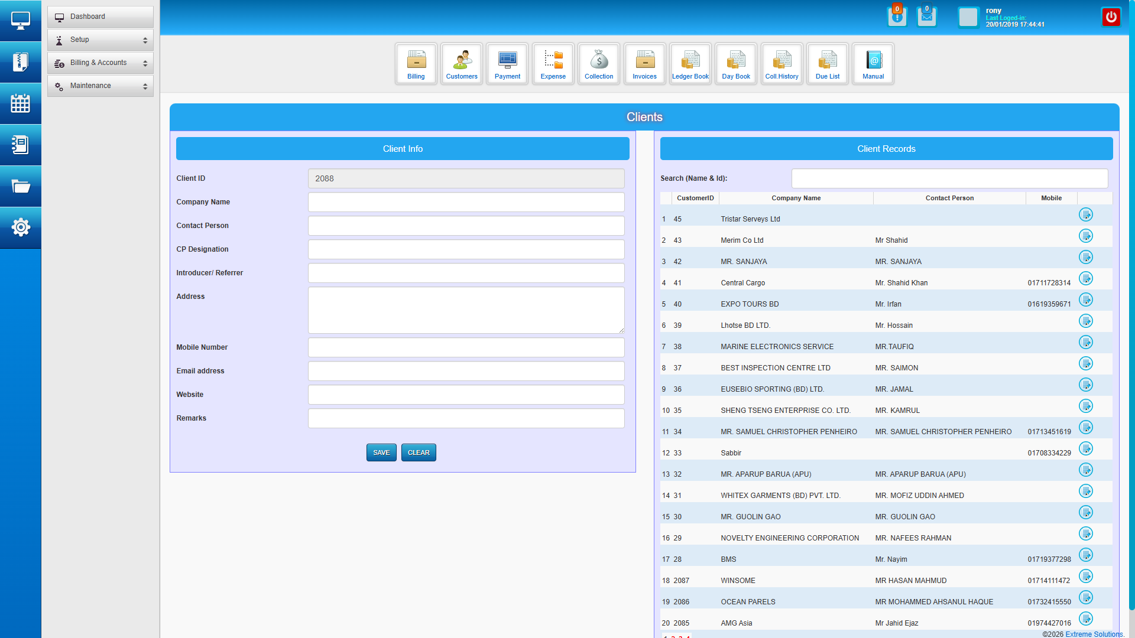Click the red power logout icon
Viewport: 1135px width, 638px height.
[1111, 17]
